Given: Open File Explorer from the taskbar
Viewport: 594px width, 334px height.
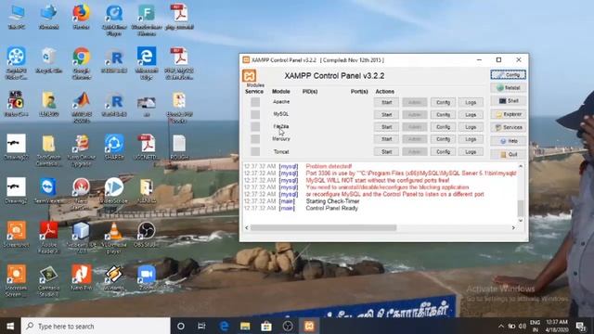Looking at the screenshot, I should pyautogui.click(x=245, y=326).
